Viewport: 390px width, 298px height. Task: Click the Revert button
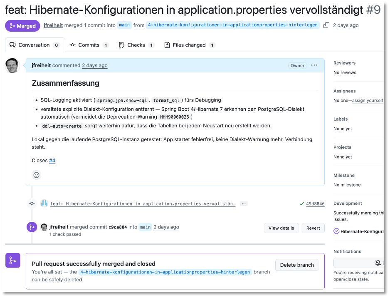point(313,228)
